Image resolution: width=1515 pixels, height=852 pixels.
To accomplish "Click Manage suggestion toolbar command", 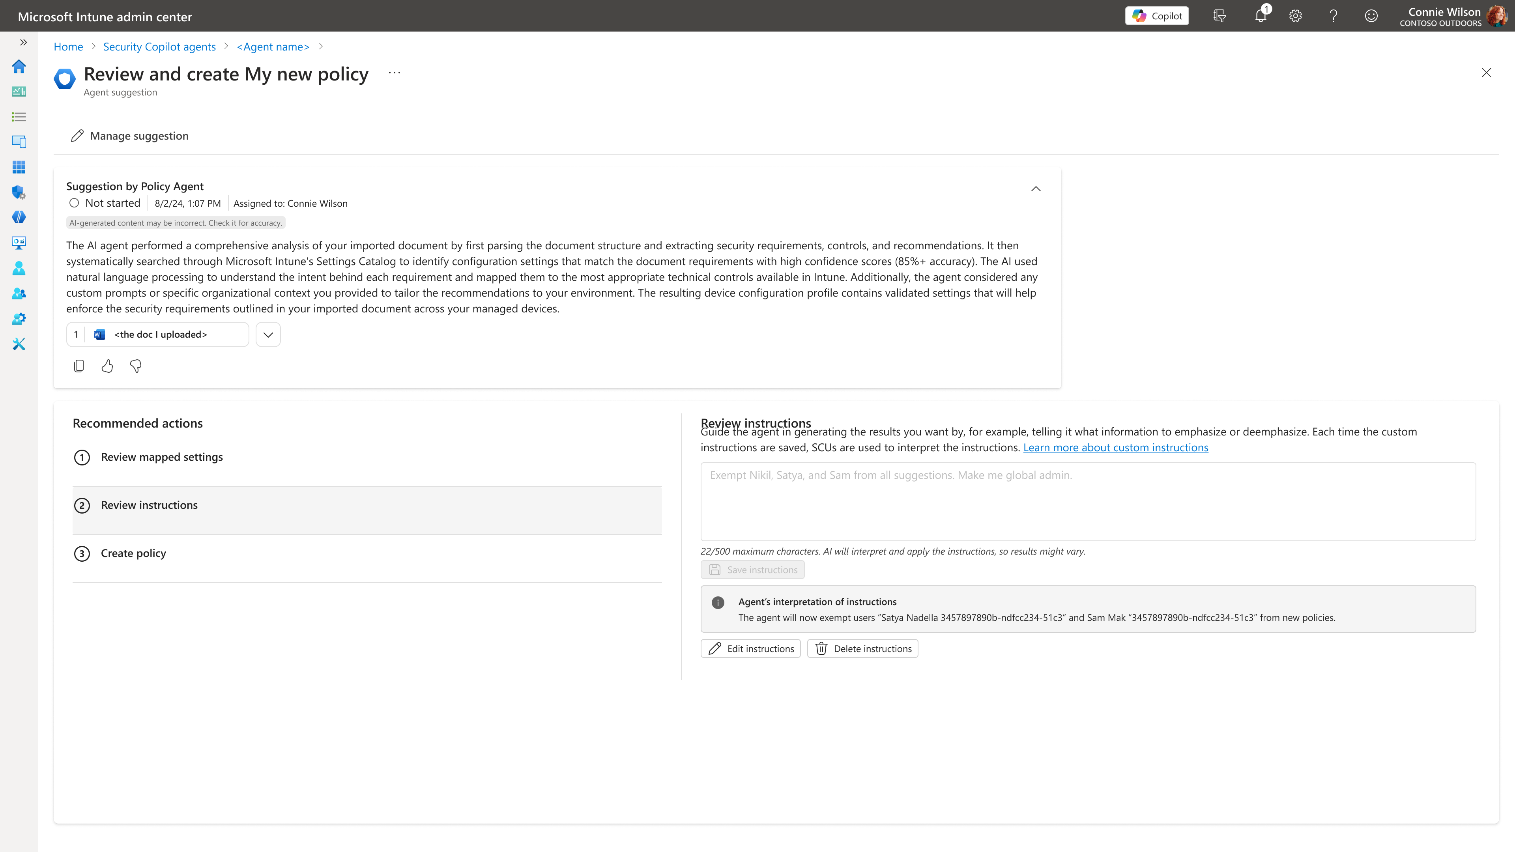I will pos(129,136).
